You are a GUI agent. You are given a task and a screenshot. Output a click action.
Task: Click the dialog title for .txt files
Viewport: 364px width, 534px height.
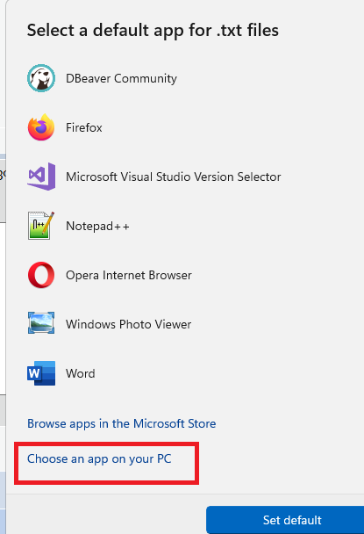pyautogui.click(x=153, y=30)
